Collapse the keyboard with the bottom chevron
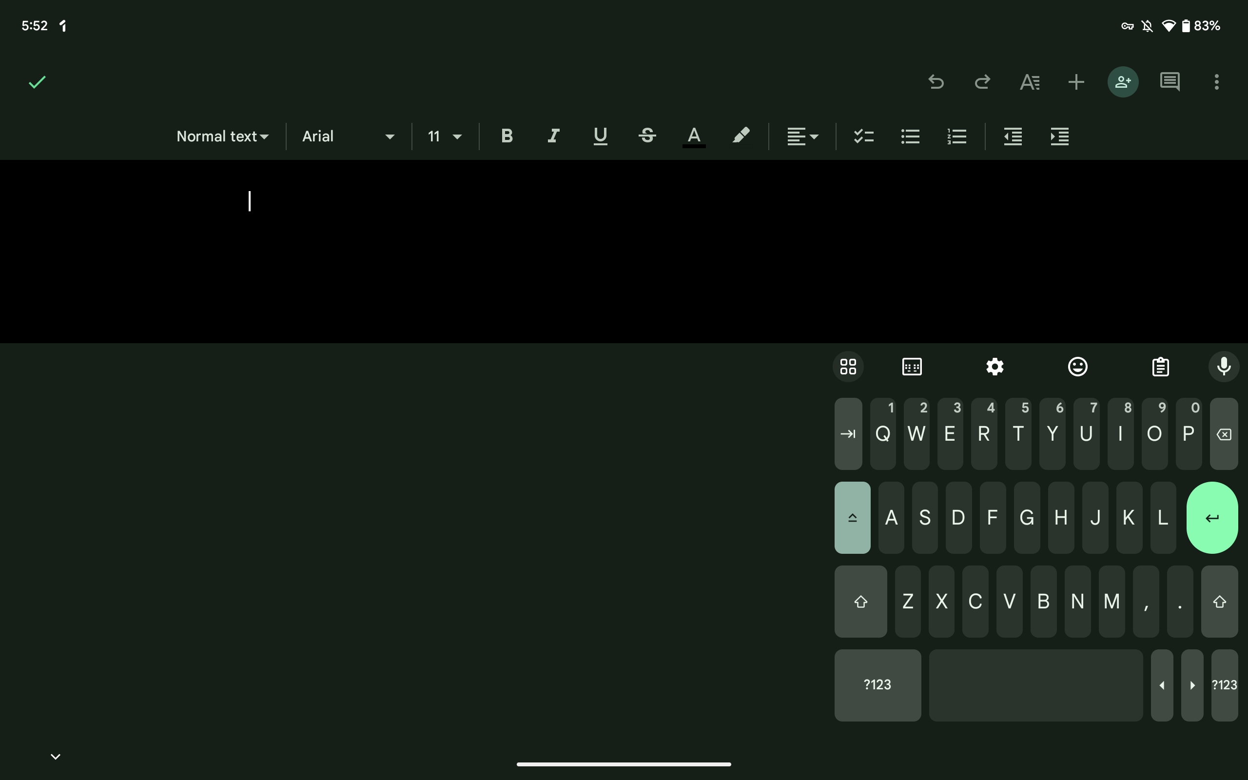Image resolution: width=1248 pixels, height=780 pixels. tap(56, 756)
